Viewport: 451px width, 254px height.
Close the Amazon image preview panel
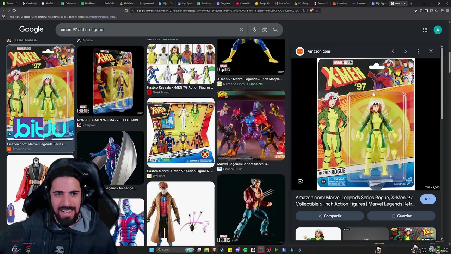(x=431, y=52)
